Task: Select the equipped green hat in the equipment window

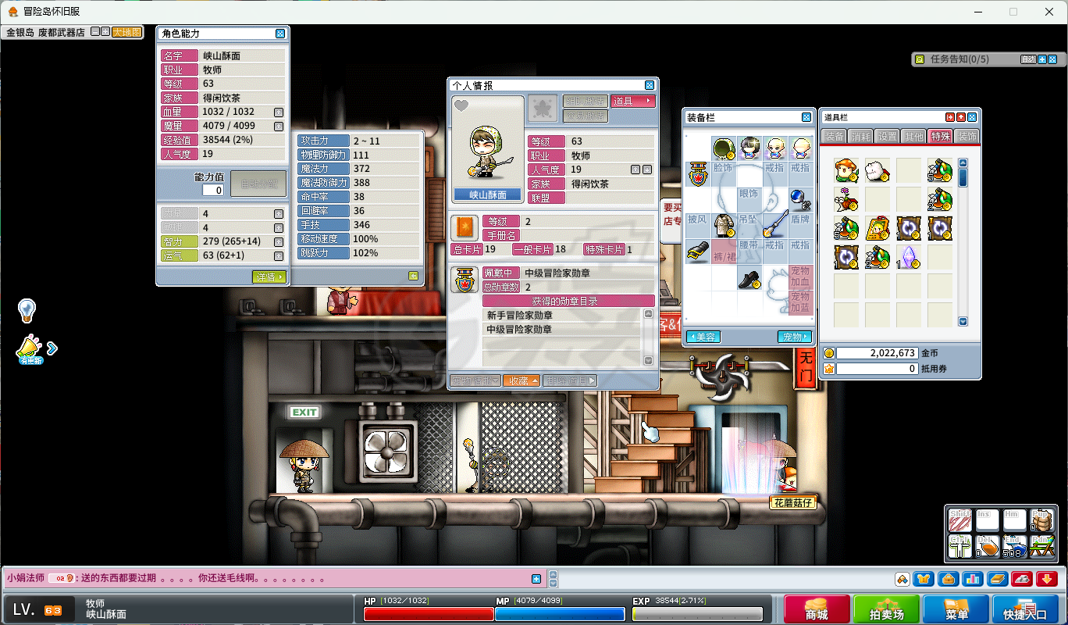Action: 724,148
